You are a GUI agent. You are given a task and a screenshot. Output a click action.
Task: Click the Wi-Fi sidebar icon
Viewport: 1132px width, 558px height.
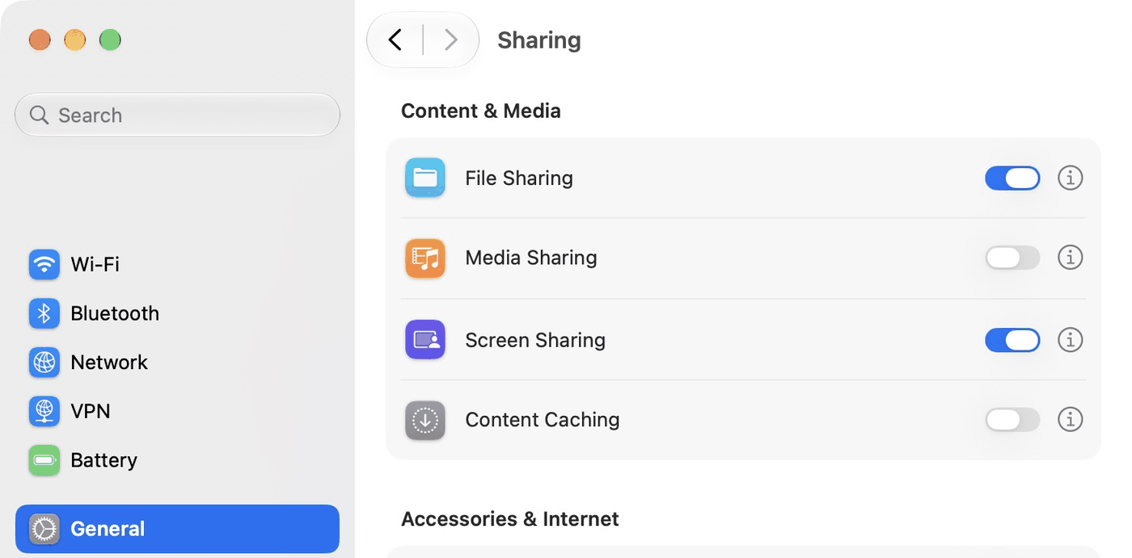(44, 264)
